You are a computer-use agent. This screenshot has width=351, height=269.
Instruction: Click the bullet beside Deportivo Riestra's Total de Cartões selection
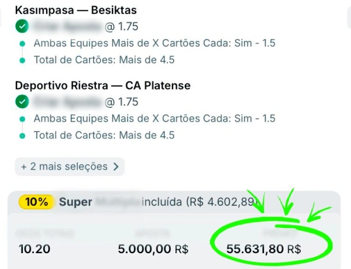click(x=22, y=135)
